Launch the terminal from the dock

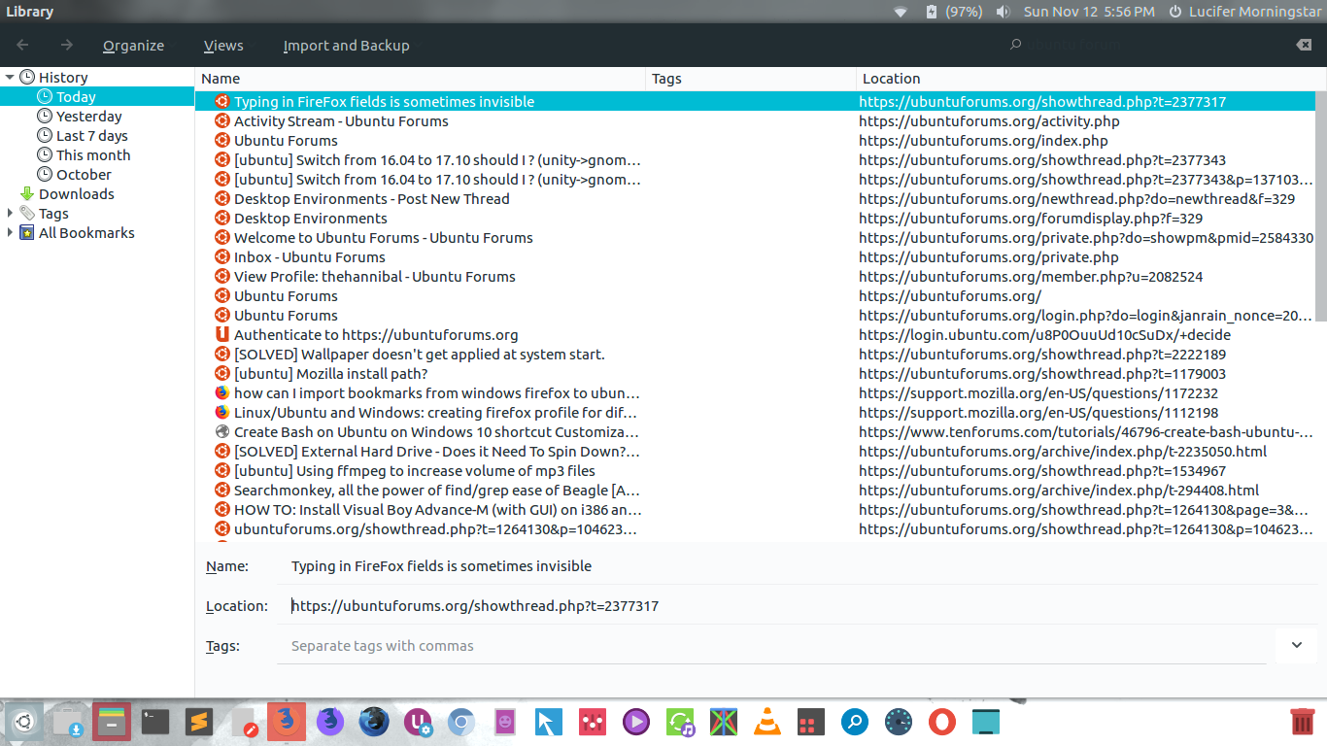pyautogui.click(x=155, y=722)
